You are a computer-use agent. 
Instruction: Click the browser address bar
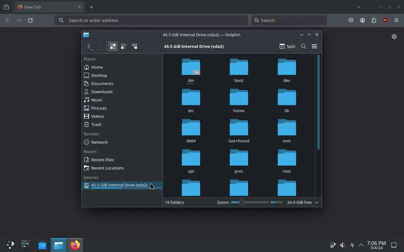pos(151,20)
